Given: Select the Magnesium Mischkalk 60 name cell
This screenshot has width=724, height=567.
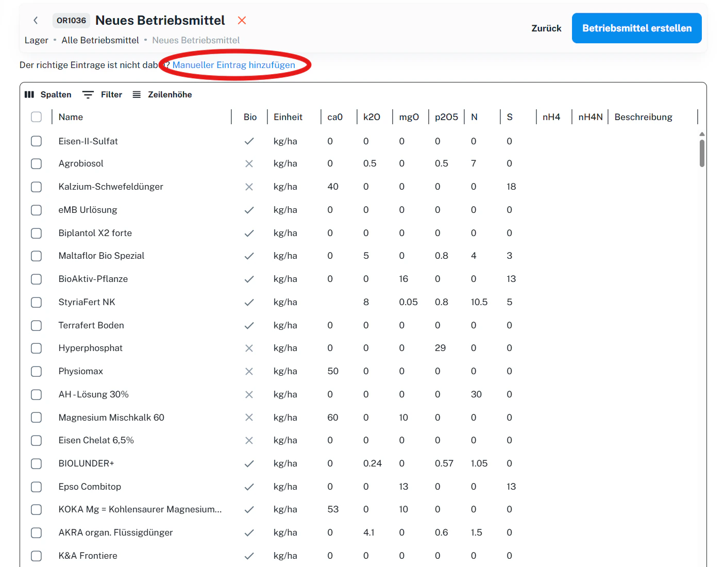Looking at the screenshot, I should point(111,418).
